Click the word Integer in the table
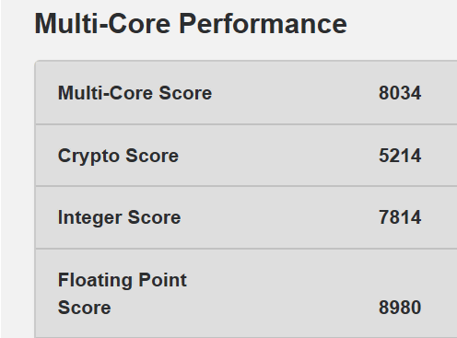This screenshot has height=338, width=457. tap(89, 218)
